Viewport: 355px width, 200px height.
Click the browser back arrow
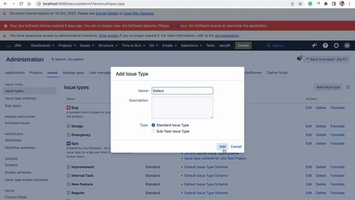pos(6,4)
